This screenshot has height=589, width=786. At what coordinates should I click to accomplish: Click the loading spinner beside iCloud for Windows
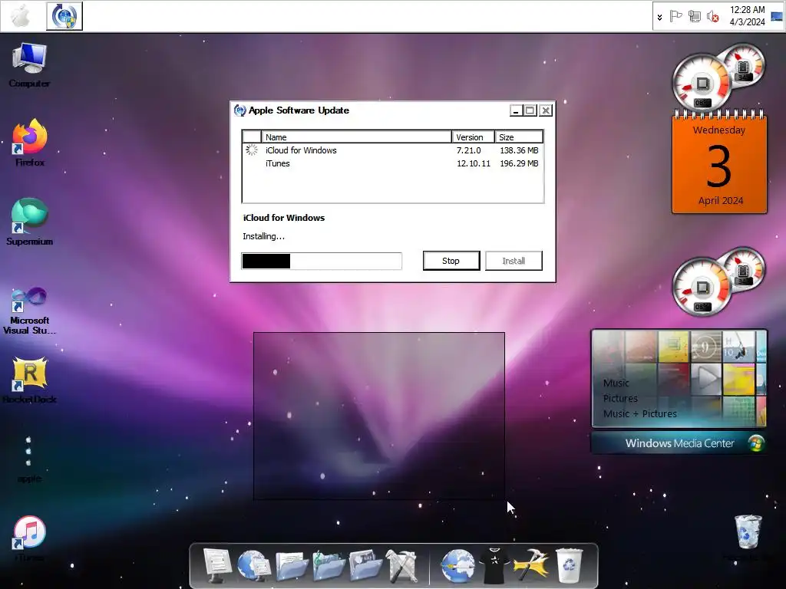tap(252, 150)
